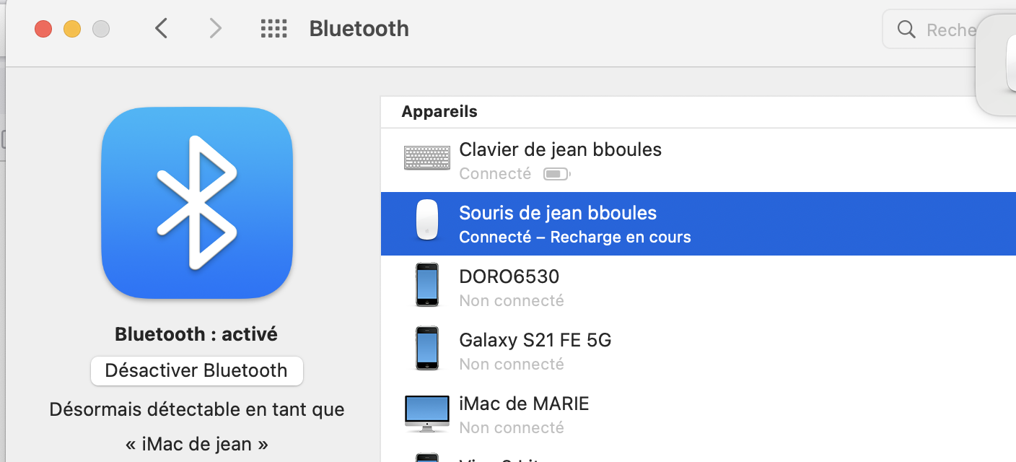Select Souris de jean bboules device name

pyautogui.click(x=558, y=213)
